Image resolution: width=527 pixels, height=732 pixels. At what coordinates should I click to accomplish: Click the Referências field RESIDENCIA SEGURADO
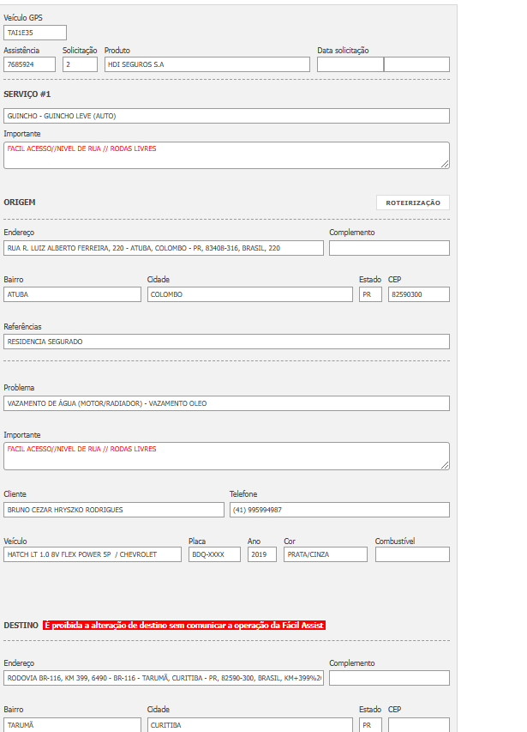pos(226,342)
